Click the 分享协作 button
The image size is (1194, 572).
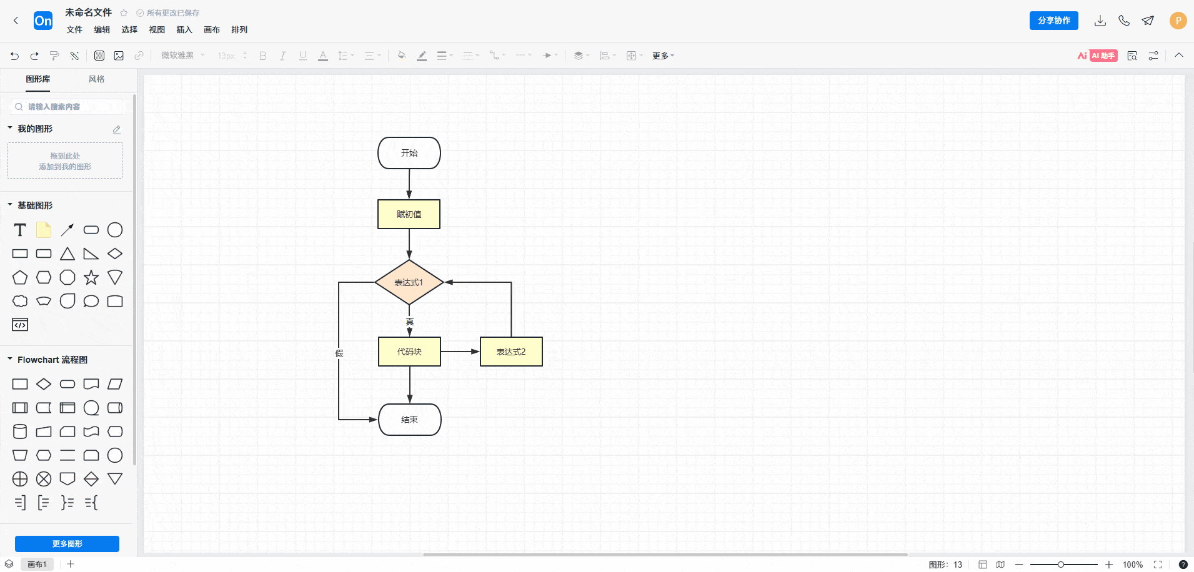pos(1054,21)
